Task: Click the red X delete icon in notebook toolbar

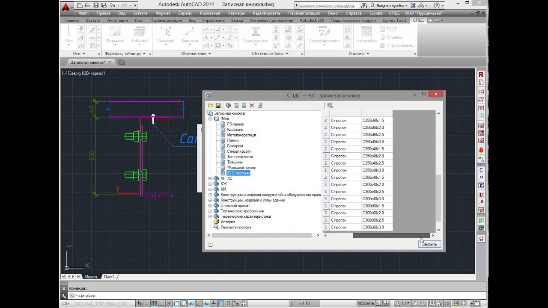Action: point(252,106)
